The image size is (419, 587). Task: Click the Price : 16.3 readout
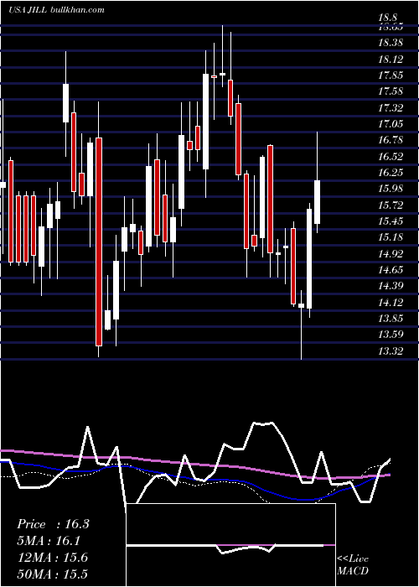tap(53, 524)
